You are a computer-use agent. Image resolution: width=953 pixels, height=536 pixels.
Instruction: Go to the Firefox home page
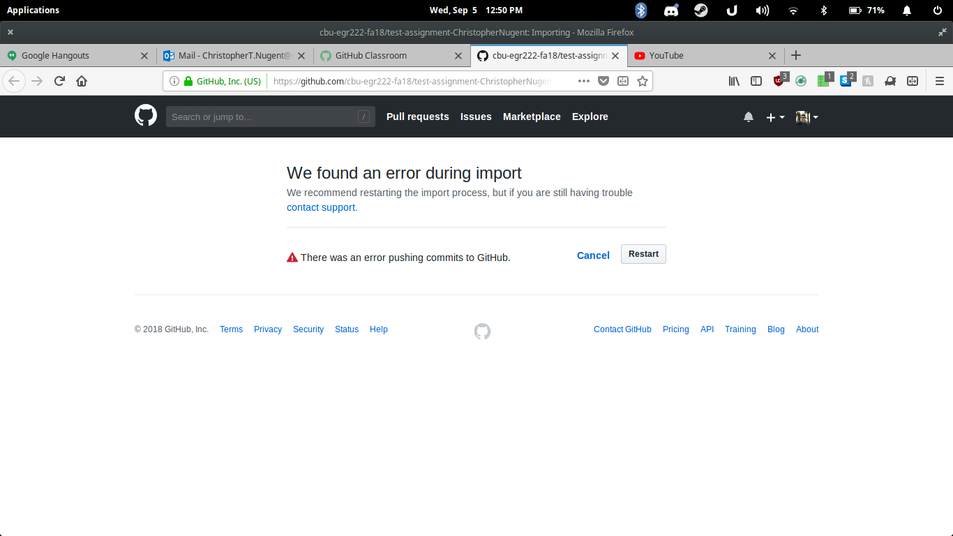pos(82,81)
